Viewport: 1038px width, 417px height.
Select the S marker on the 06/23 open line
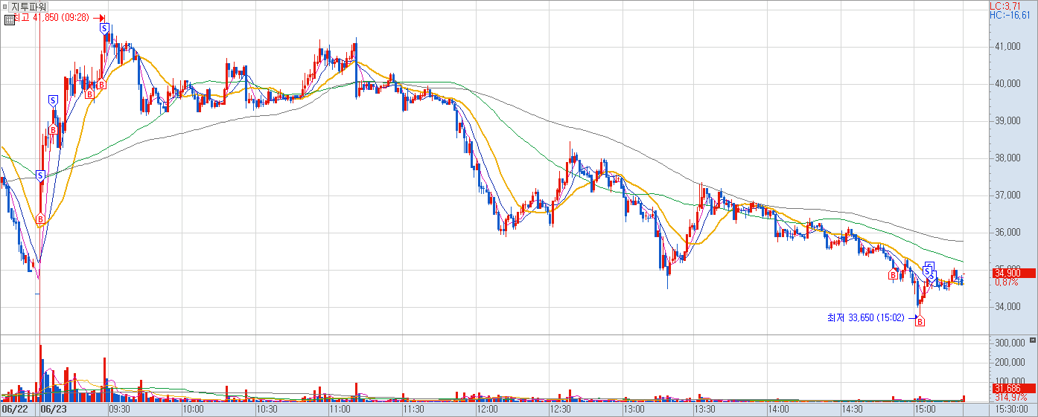[x=40, y=176]
